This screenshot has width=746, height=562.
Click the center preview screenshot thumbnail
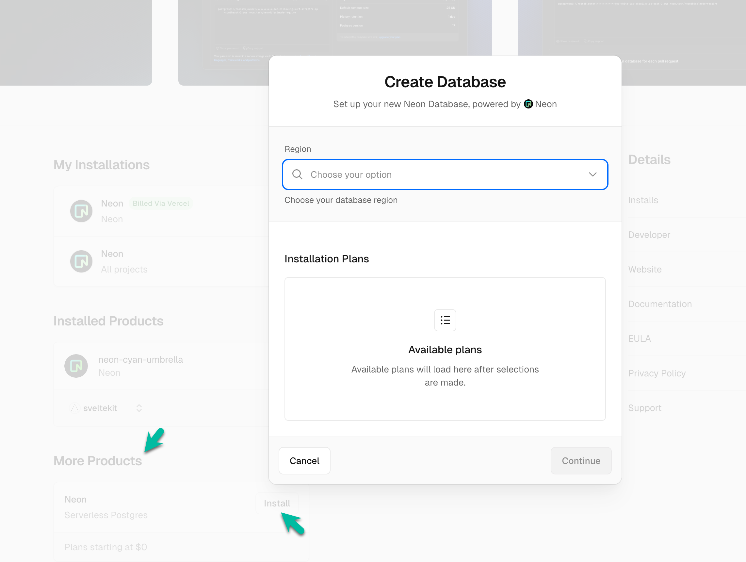[335, 42]
